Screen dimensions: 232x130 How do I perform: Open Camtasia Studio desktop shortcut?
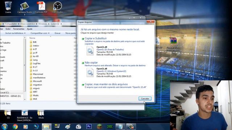[25, 8]
